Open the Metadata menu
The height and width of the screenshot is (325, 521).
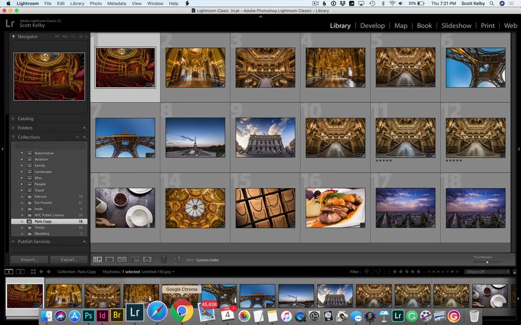[117, 3]
